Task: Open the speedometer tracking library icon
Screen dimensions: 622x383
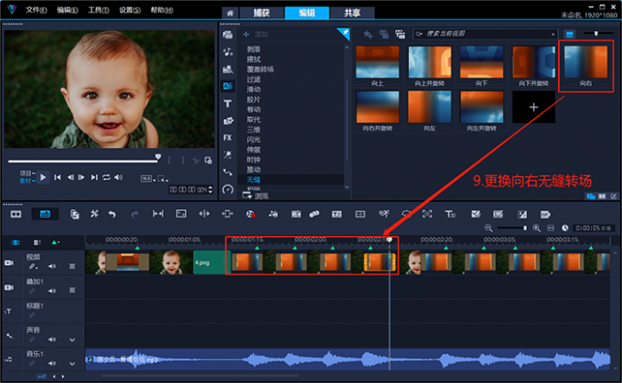Action: coord(228,189)
